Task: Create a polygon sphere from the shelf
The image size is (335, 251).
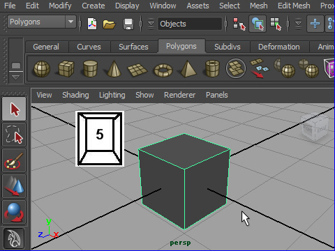Action: [x=42, y=68]
